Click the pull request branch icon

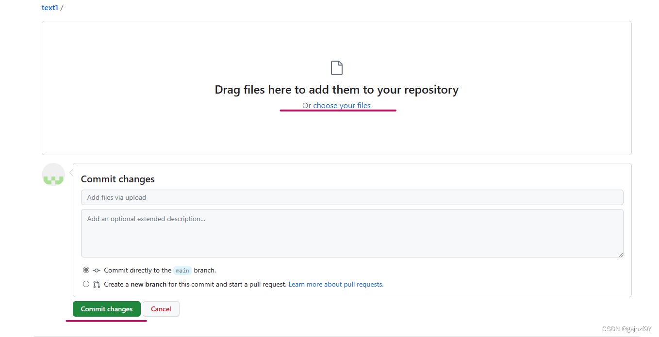coord(97,284)
